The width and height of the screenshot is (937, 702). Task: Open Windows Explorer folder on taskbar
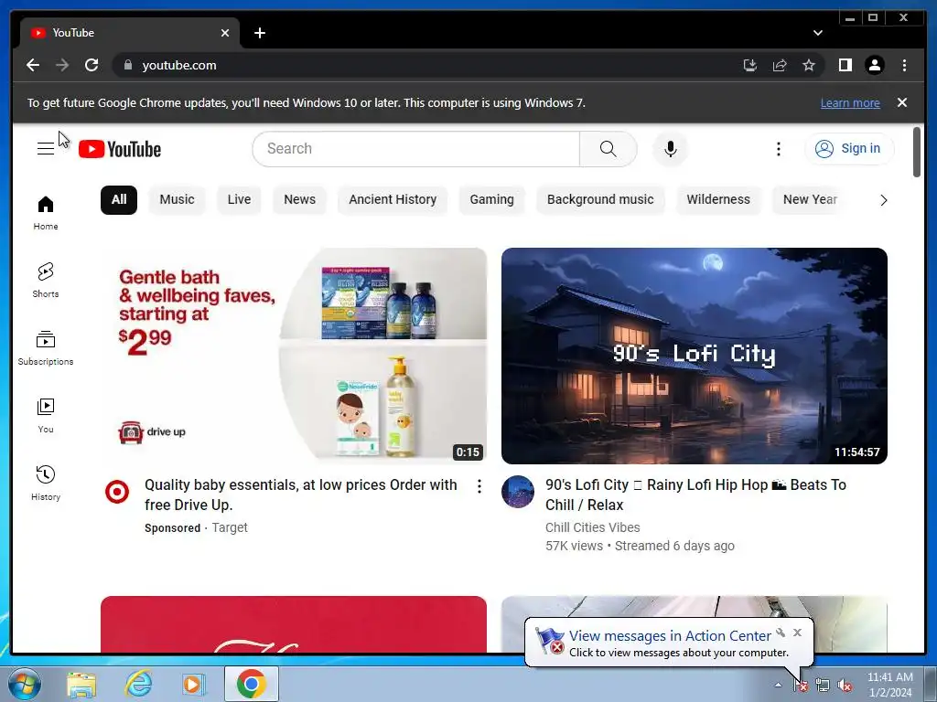(x=81, y=684)
